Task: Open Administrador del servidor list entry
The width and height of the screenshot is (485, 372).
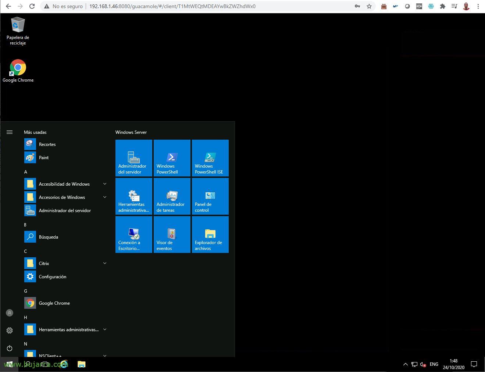Action: (x=65, y=210)
